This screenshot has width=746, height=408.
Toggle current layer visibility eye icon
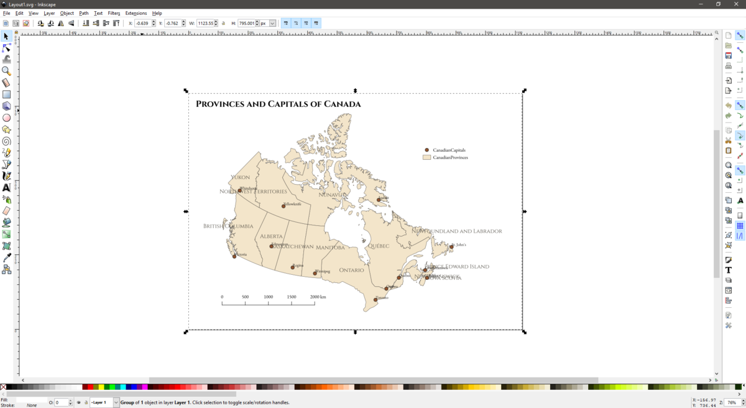tap(79, 402)
